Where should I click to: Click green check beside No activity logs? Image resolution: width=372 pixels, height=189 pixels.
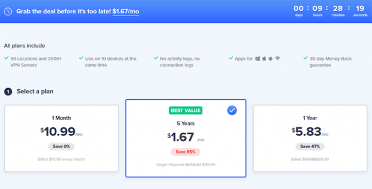pos(156,58)
